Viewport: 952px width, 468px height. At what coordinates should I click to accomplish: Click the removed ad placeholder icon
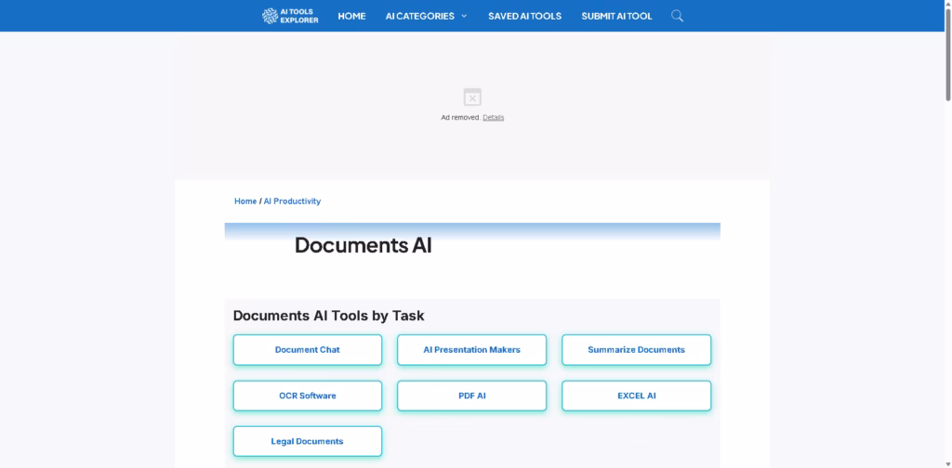point(472,97)
